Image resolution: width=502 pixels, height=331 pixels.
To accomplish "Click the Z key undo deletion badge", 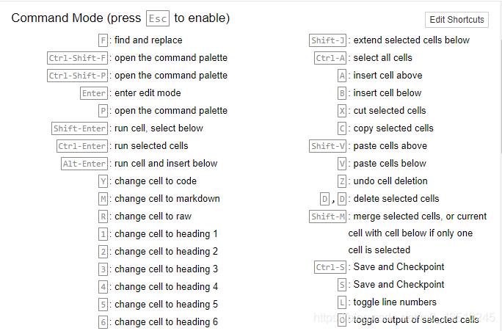I will tap(342, 181).
